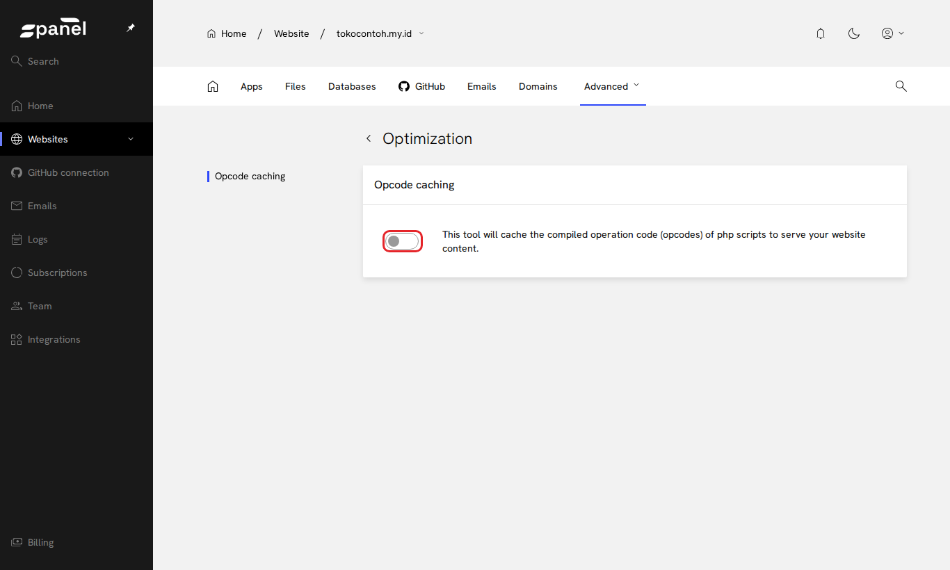This screenshot has height=570, width=950.
Task: Open Billing at sidebar bottom
Action: [77, 542]
